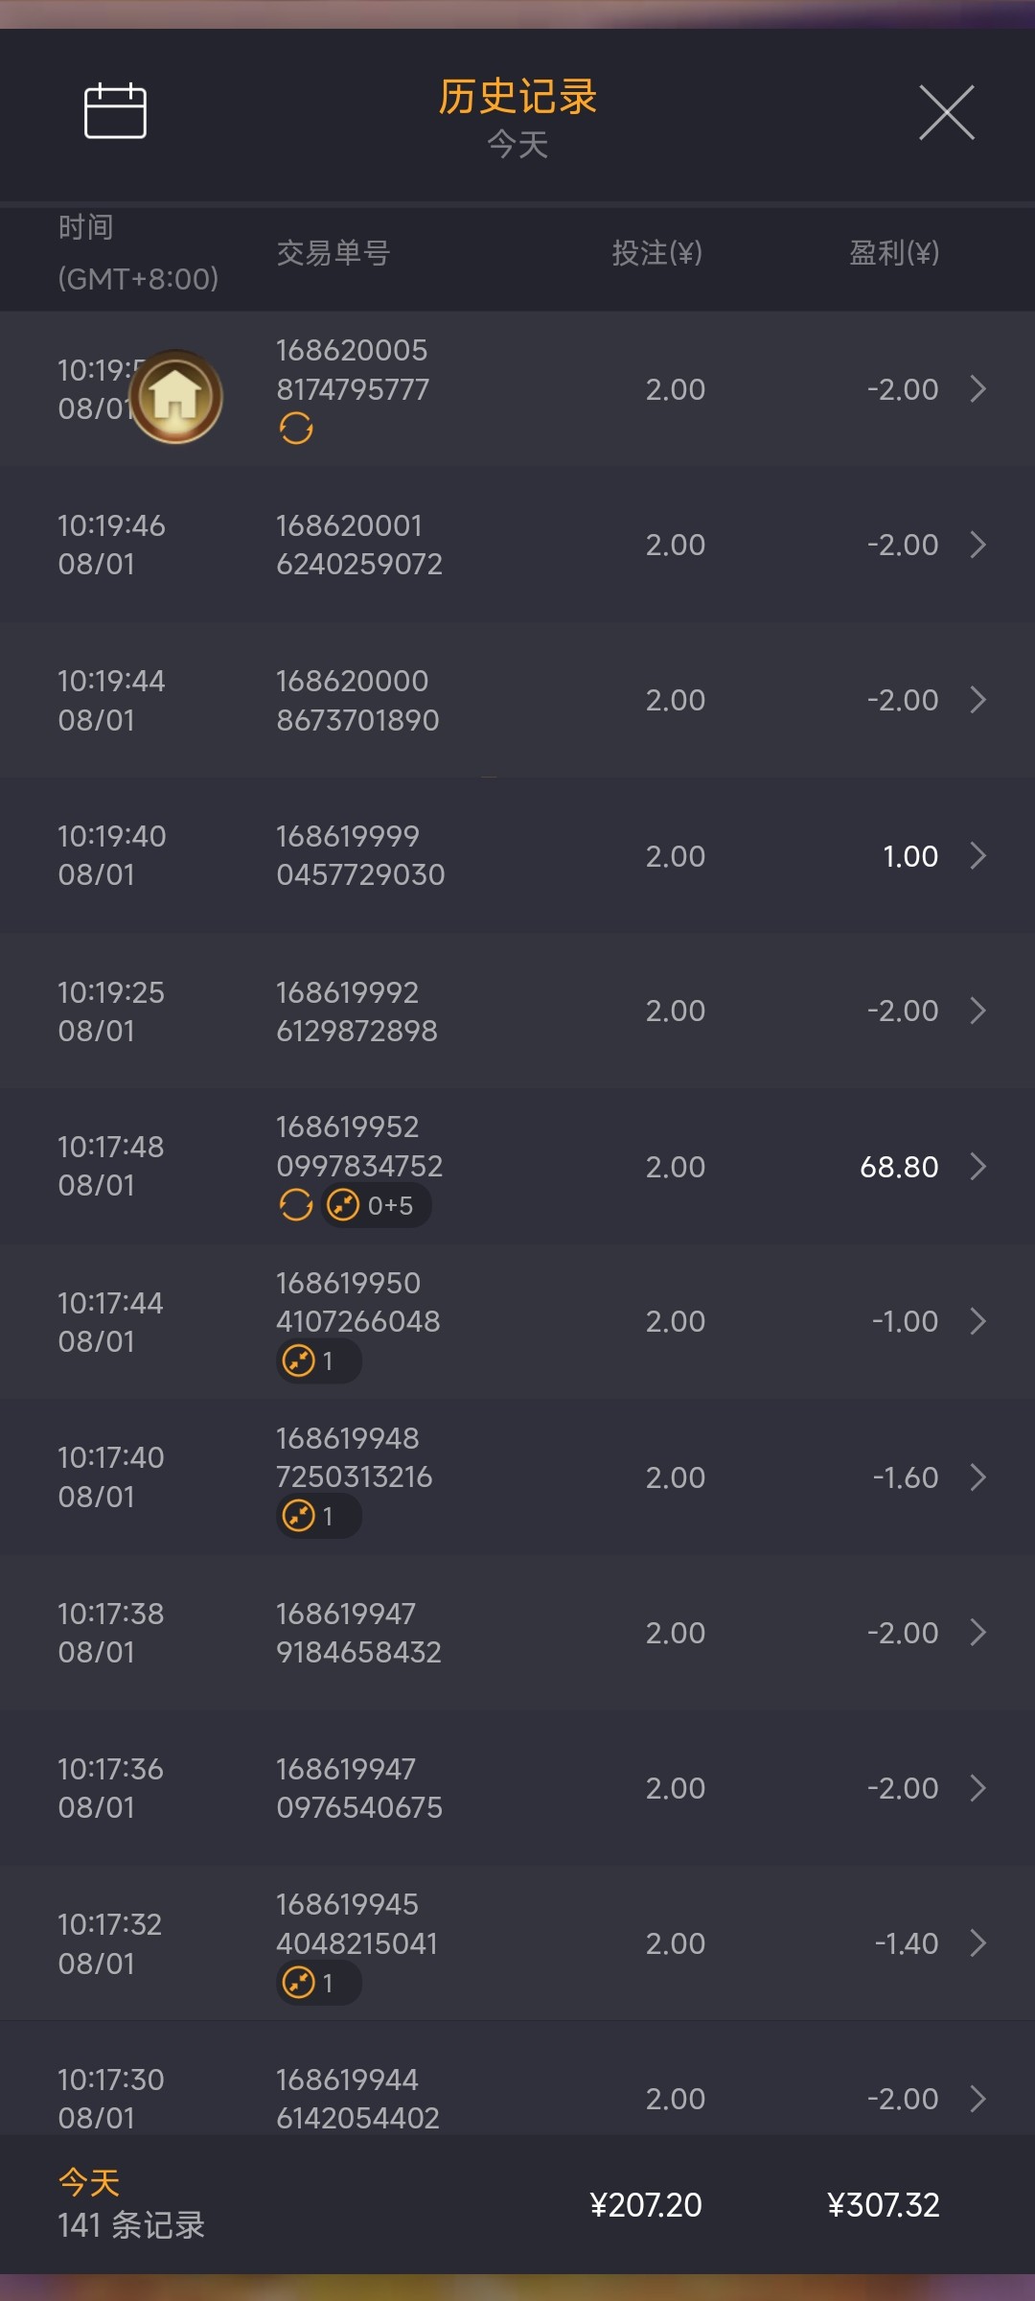Expand details arrow for 68.80 profit row
This screenshot has height=2301, width=1035.
tap(977, 1166)
